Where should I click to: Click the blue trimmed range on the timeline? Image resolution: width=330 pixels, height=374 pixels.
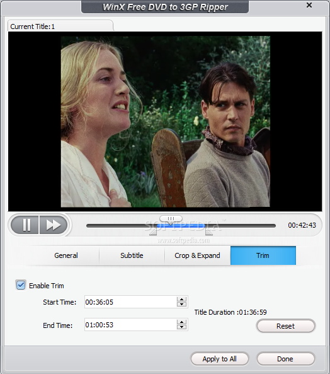point(181,226)
